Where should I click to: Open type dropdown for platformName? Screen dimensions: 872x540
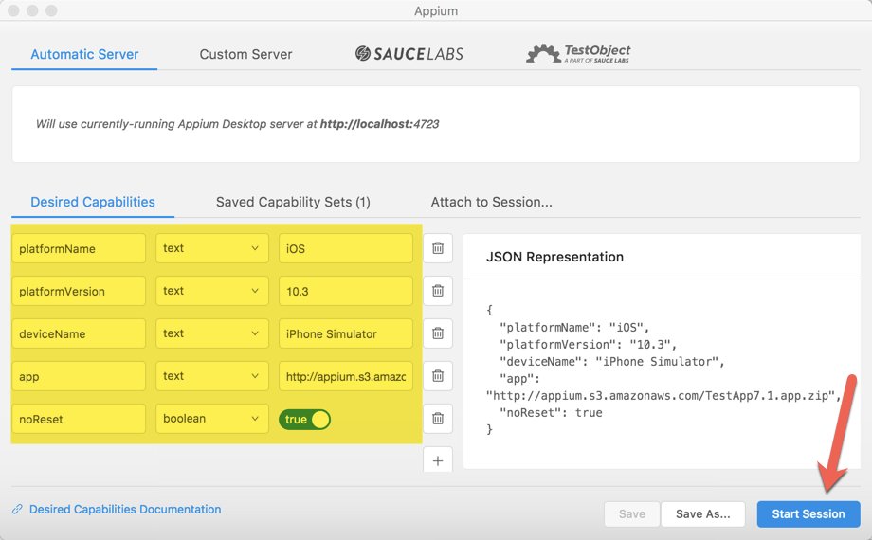point(212,248)
